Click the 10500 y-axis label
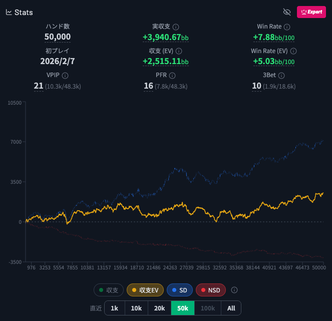 coord(15,103)
